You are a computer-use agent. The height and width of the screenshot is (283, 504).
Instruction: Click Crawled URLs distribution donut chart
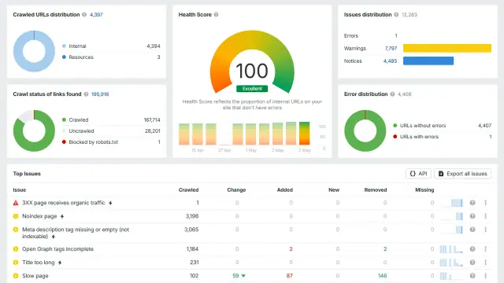[34, 51]
